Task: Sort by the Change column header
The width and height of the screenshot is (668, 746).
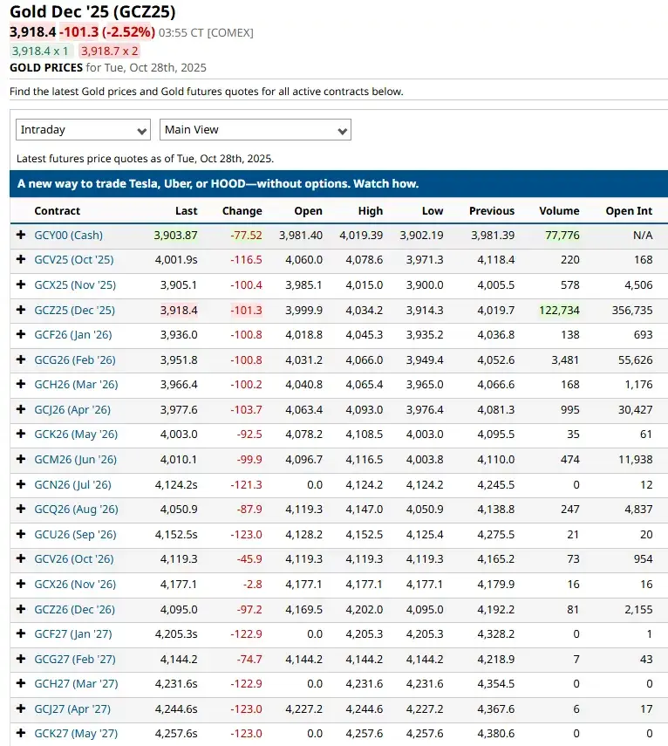Action: [242, 210]
